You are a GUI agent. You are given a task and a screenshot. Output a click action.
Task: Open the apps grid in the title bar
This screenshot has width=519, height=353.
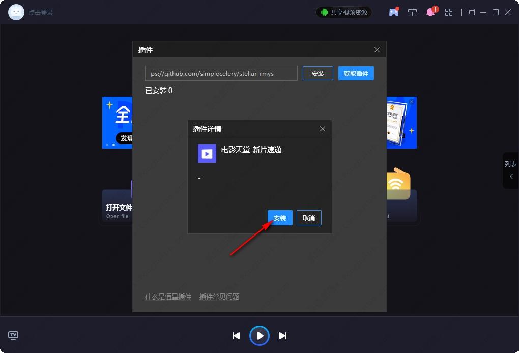[449, 12]
